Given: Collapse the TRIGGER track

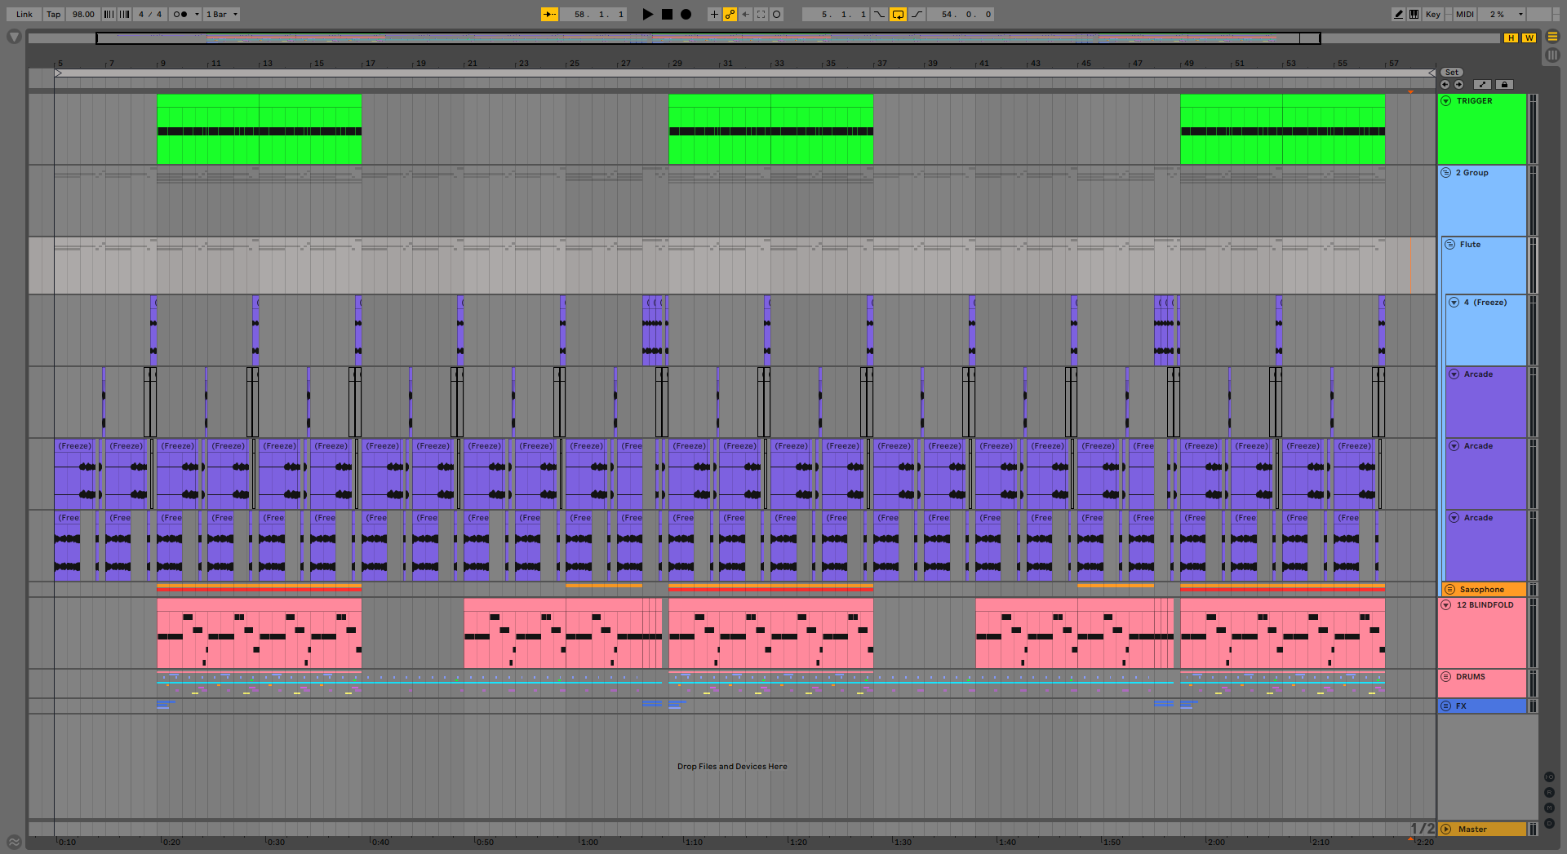Looking at the screenshot, I should click(1446, 101).
